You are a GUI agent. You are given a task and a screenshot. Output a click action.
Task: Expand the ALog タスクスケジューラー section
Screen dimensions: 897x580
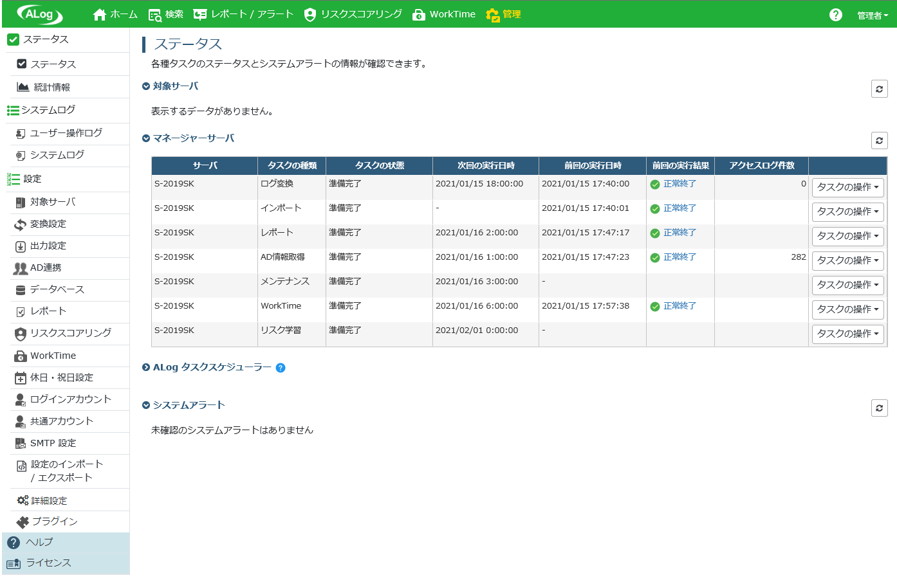point(146,368)
